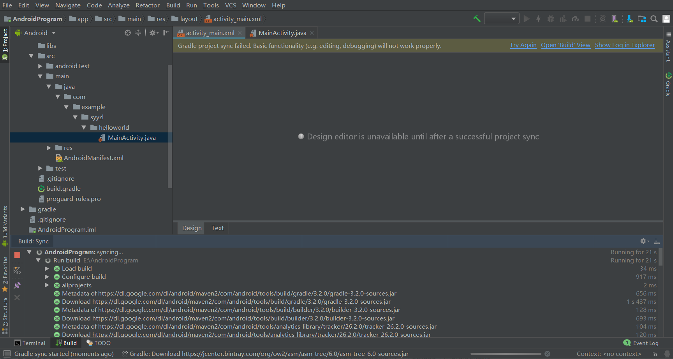Viewport: 673px width, 359px height.
Task: Click the tool window toggle in status bar corner
Action: 7,354
